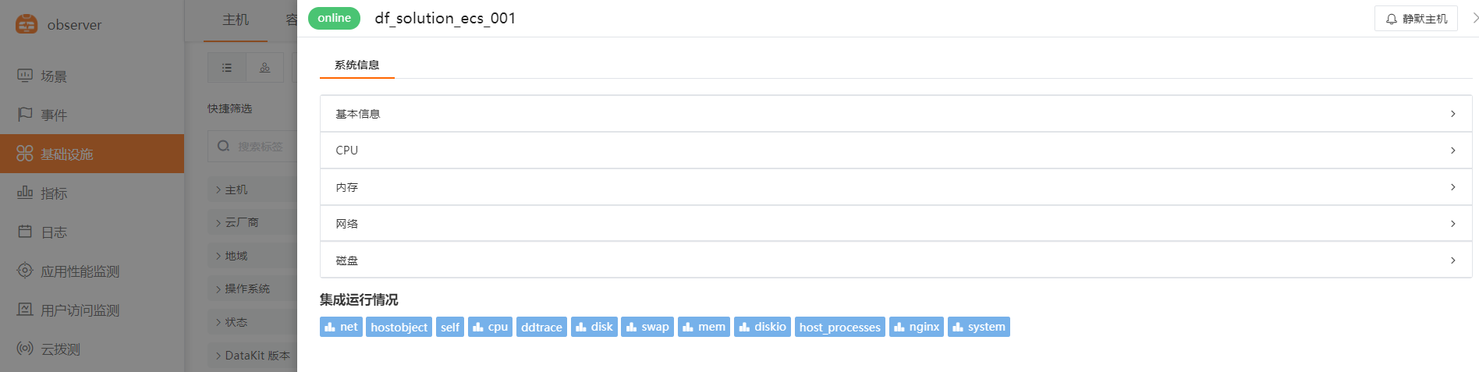Expand the 基本信息 section

click(896, 114)
